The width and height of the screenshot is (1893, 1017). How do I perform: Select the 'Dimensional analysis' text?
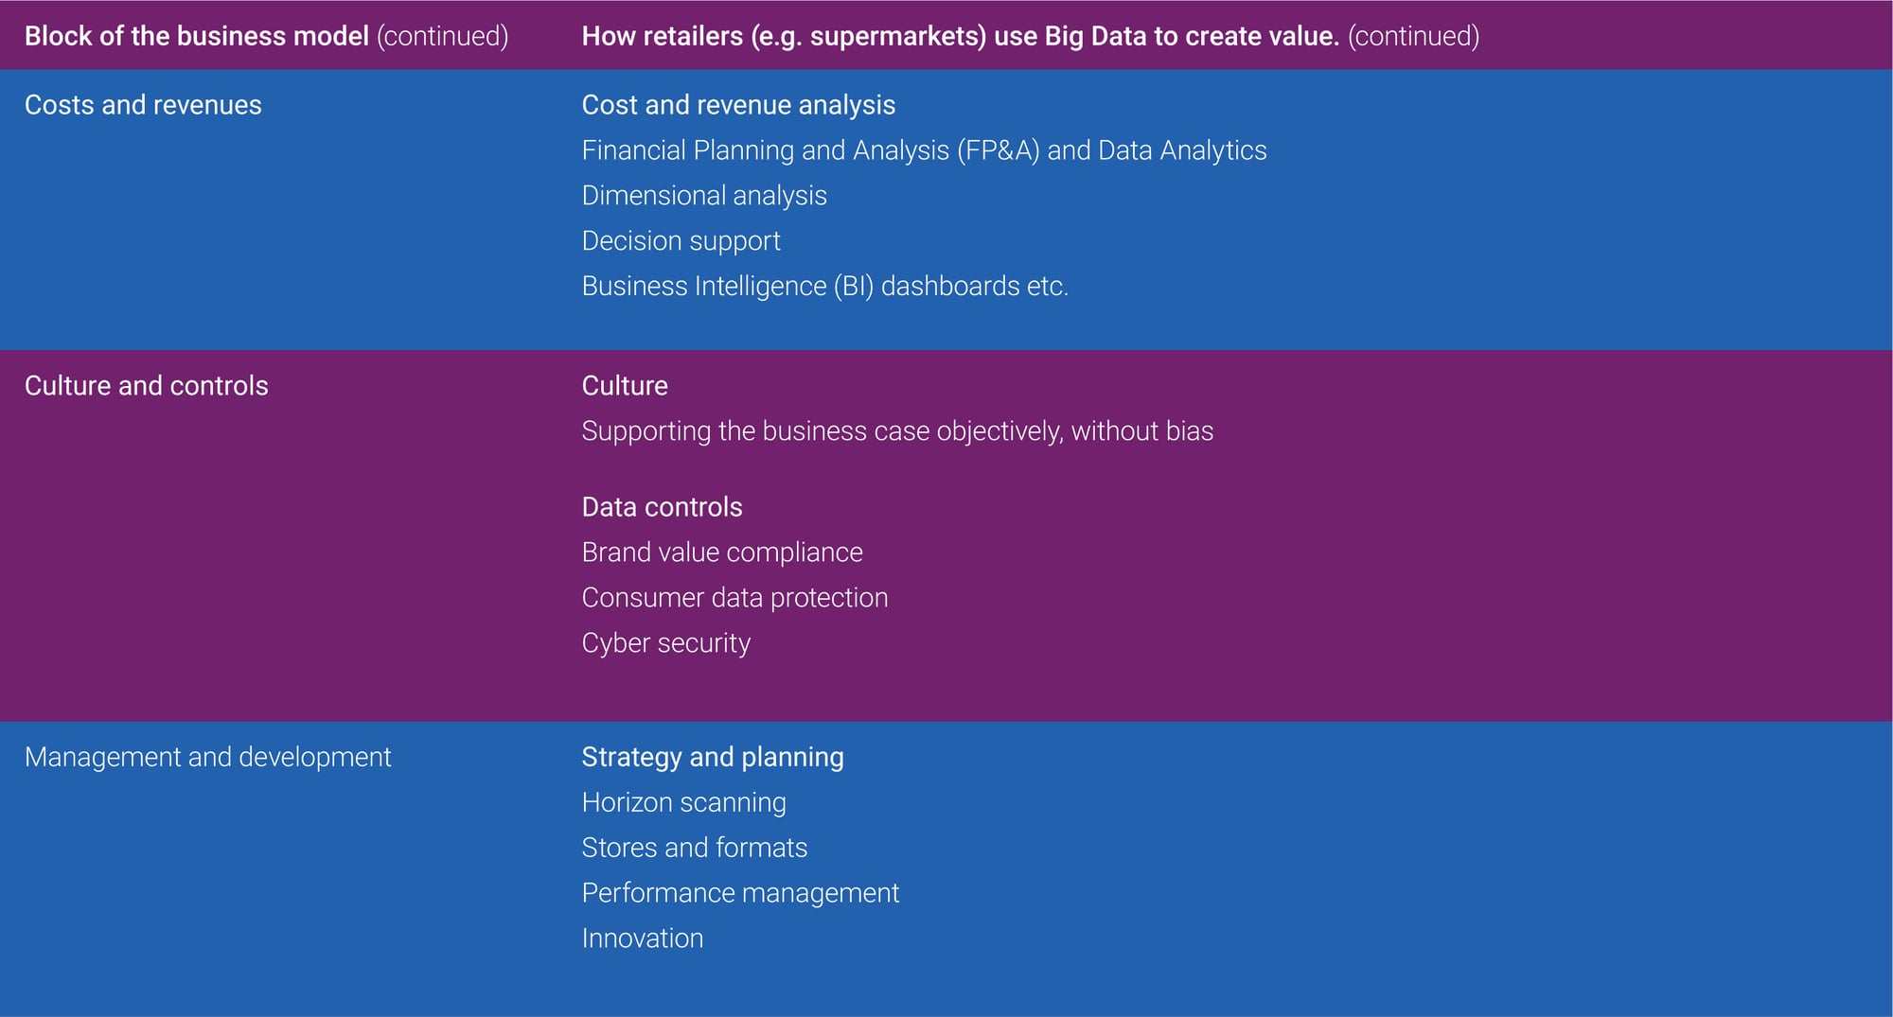click(x=704, y=196)
